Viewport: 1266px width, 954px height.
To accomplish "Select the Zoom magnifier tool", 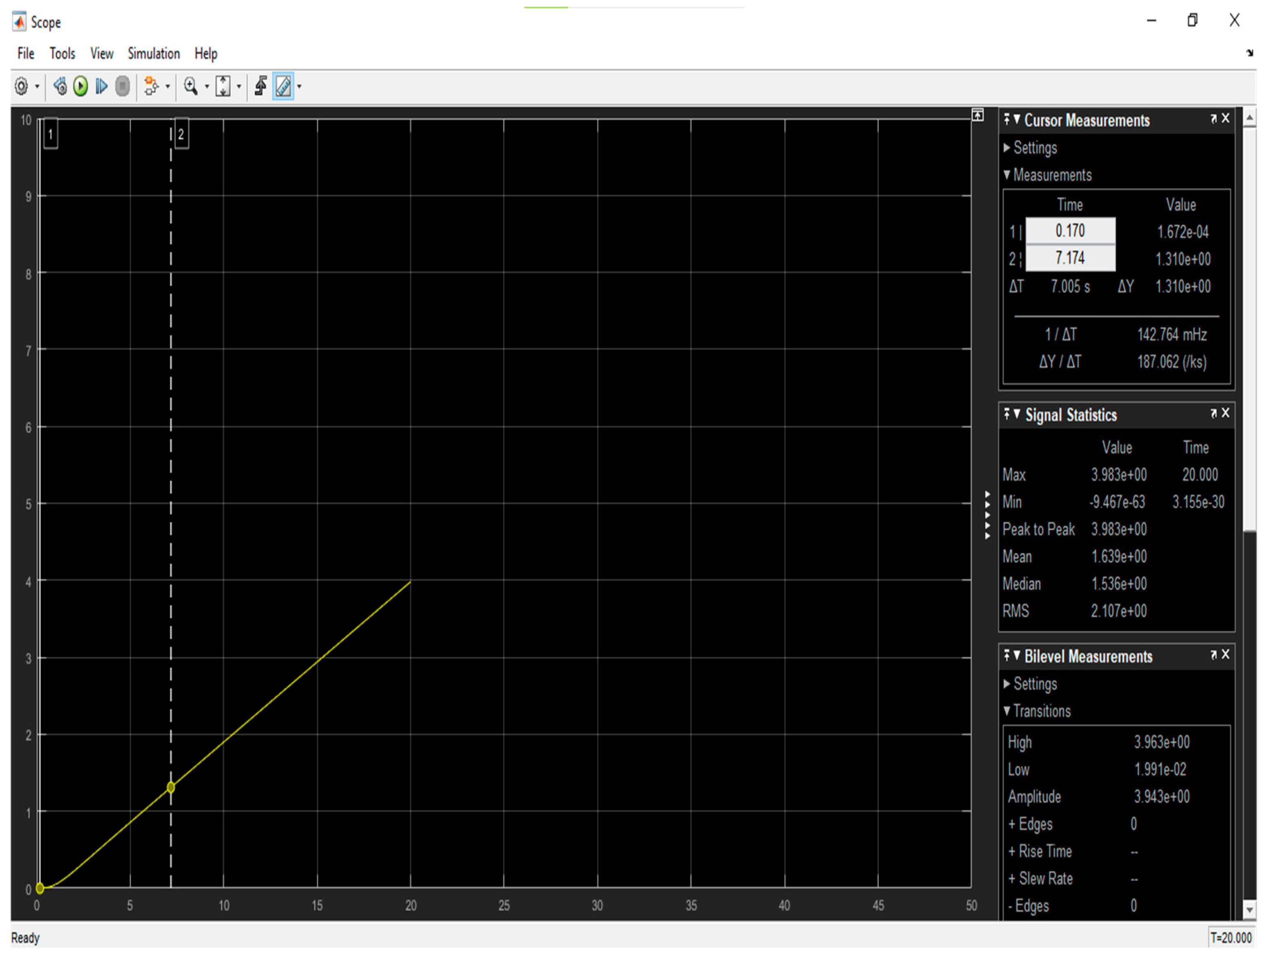I will pyautogui.click(x=191, y=87).
